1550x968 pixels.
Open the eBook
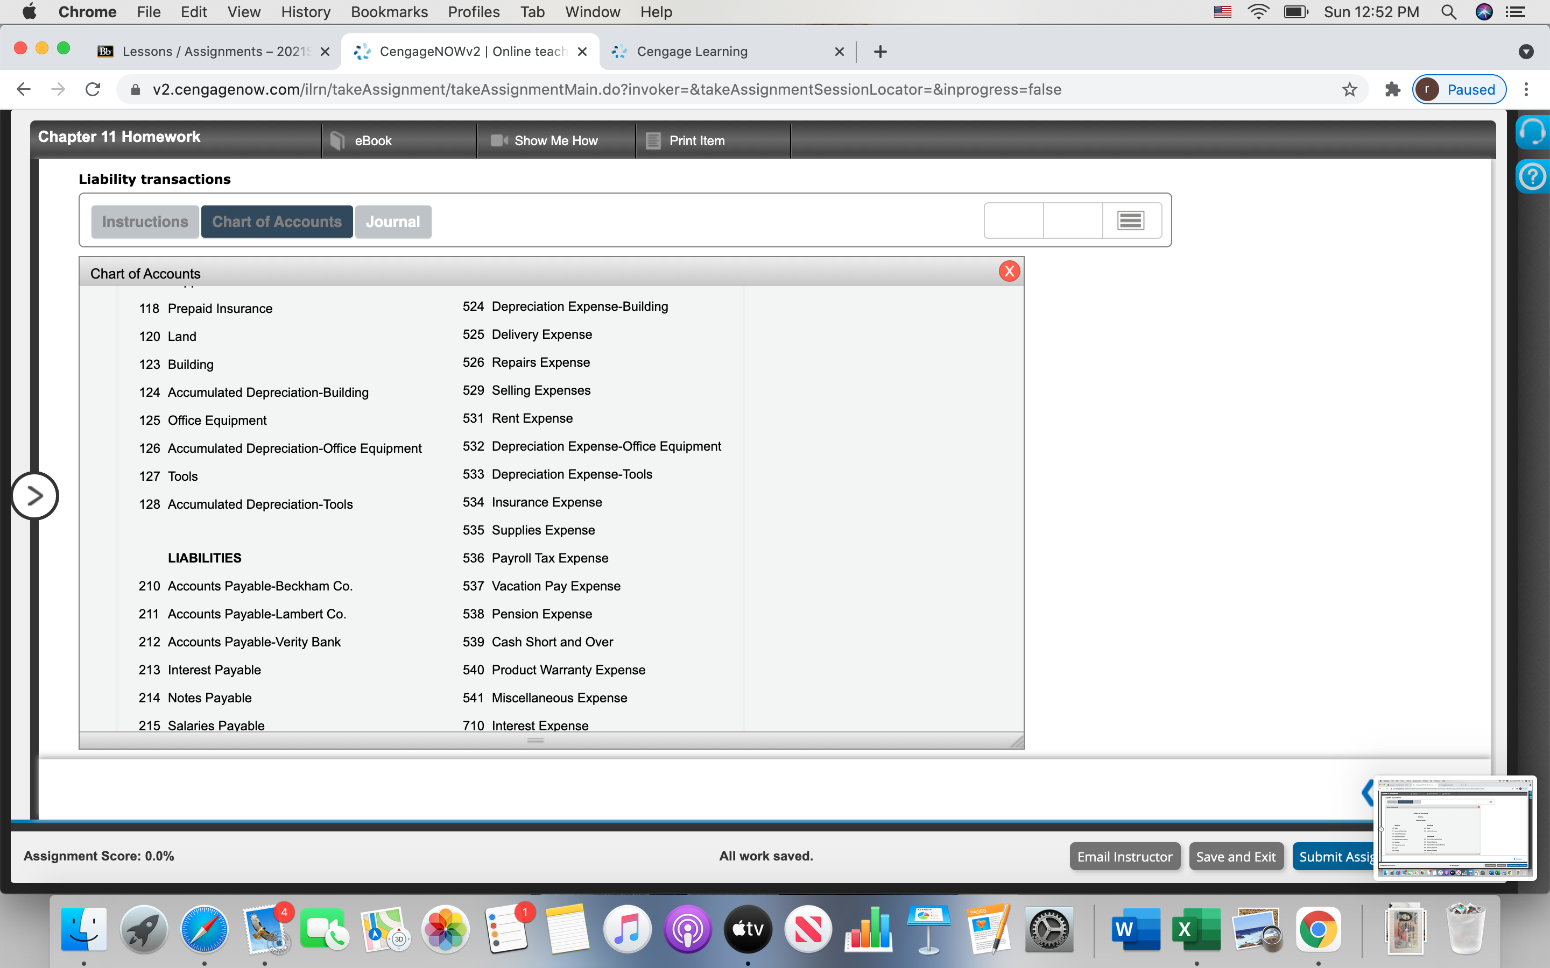(373, 140)
